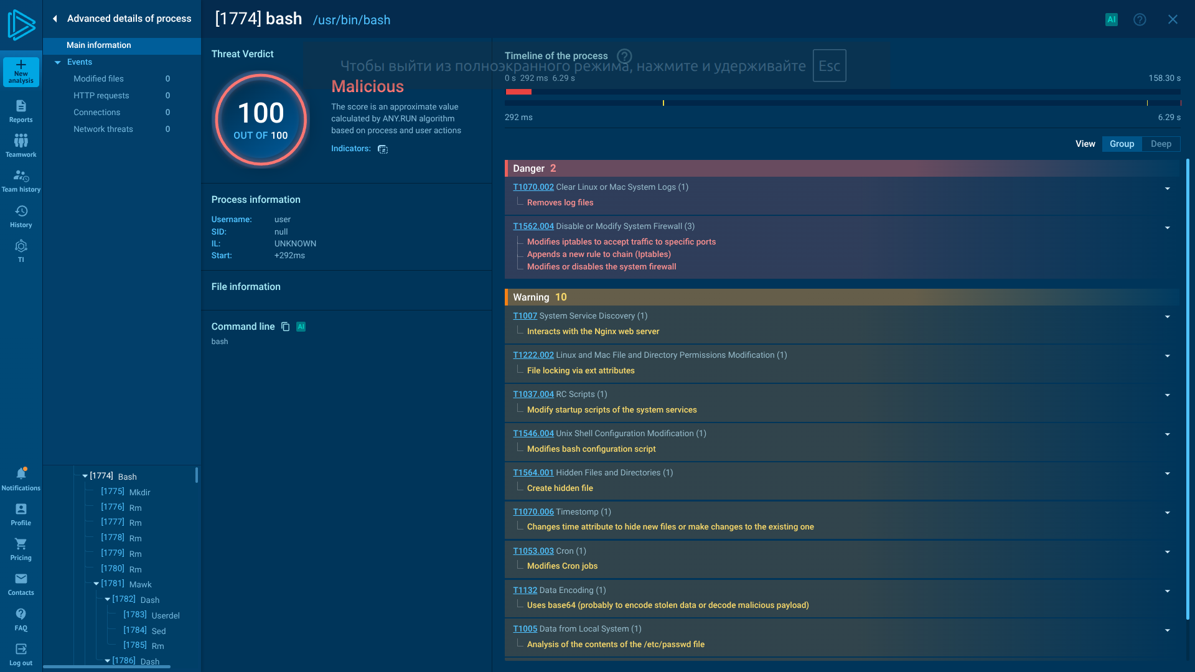Click the red segment on process timeline
This screenshot has width=1195, height=672.
[518, 92]
